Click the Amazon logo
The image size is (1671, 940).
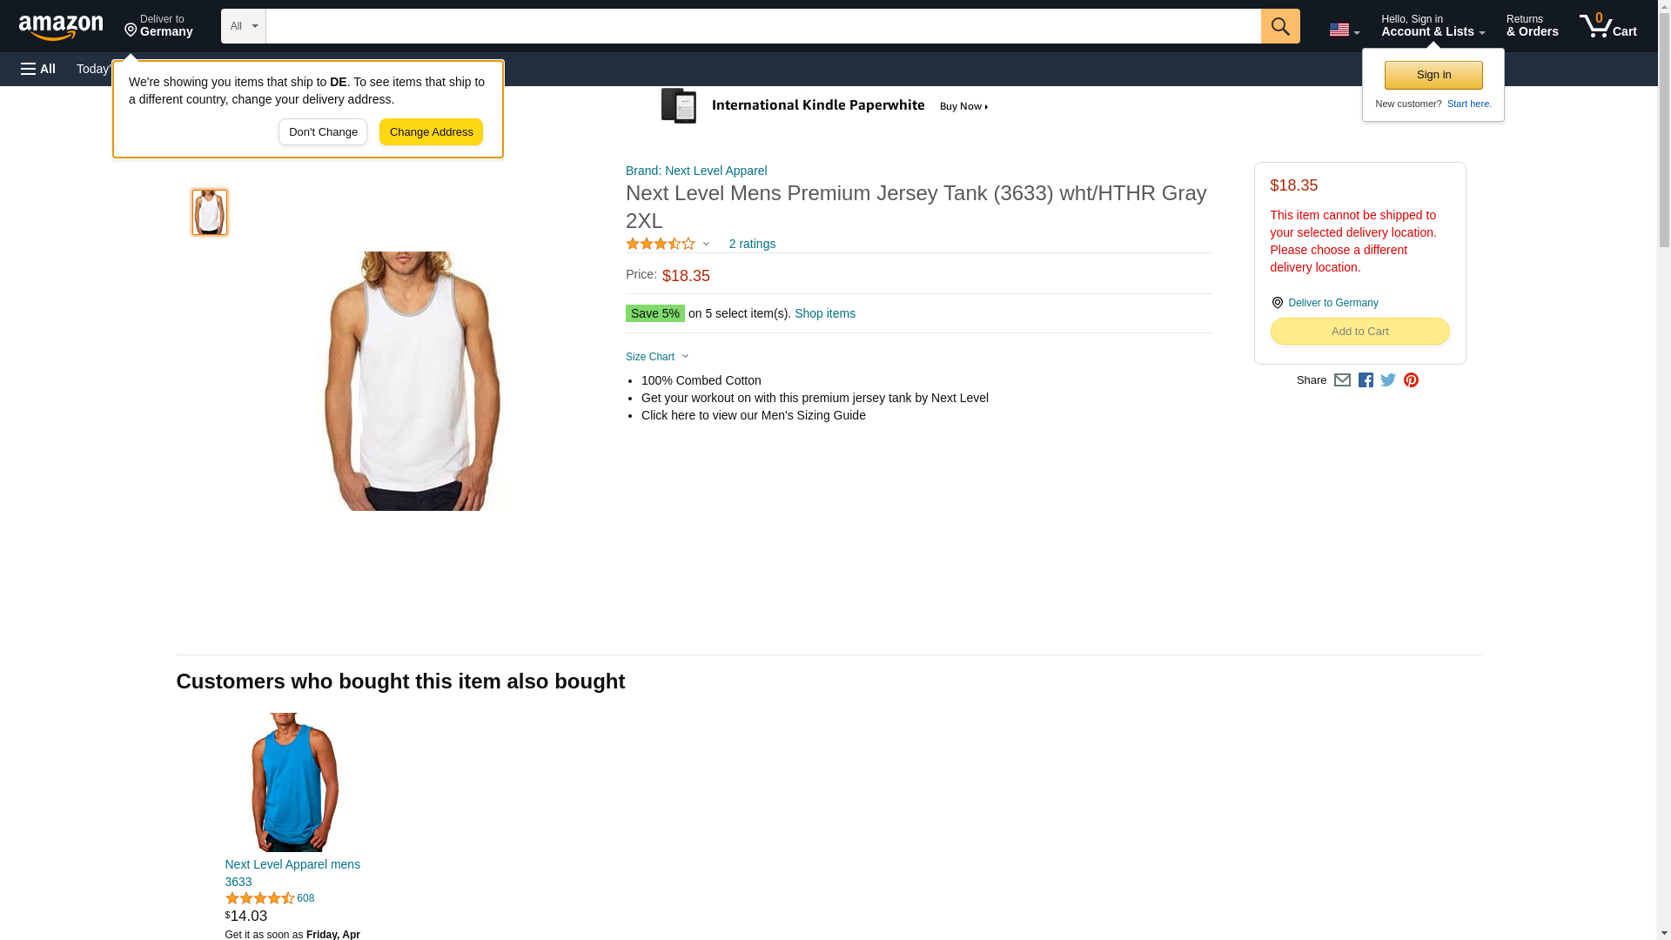[61, 27]
